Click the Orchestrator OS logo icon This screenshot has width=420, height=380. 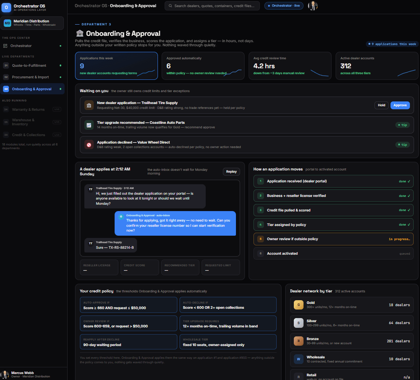(x=6, y=7)
